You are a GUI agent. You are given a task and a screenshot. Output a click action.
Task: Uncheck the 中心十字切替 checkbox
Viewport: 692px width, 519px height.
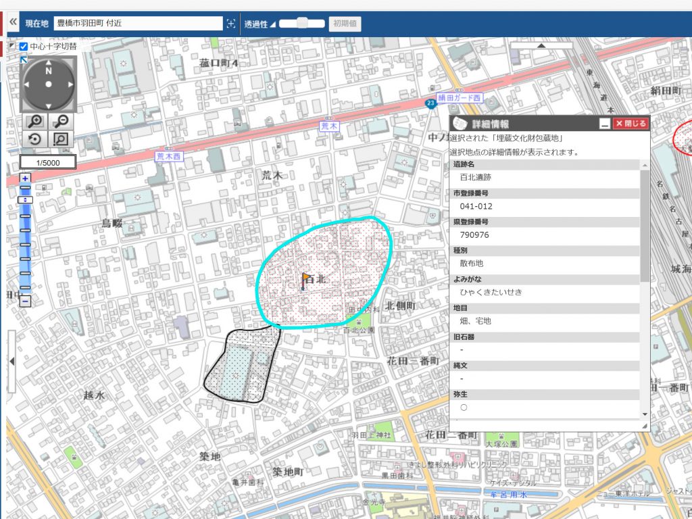[x=24, y=47]
